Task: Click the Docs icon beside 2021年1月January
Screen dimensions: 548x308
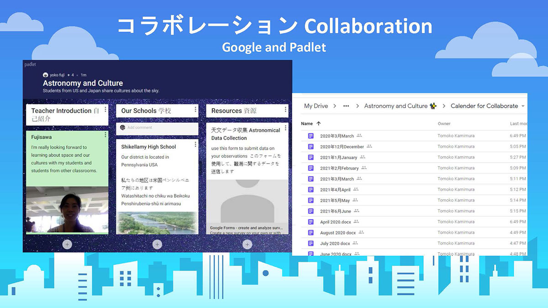Action: click(311, 157)
